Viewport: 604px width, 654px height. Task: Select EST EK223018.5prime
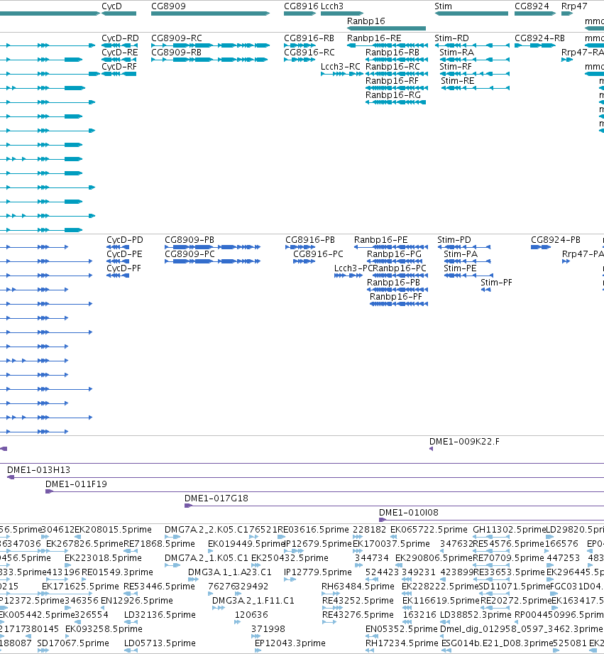(103, 558)
